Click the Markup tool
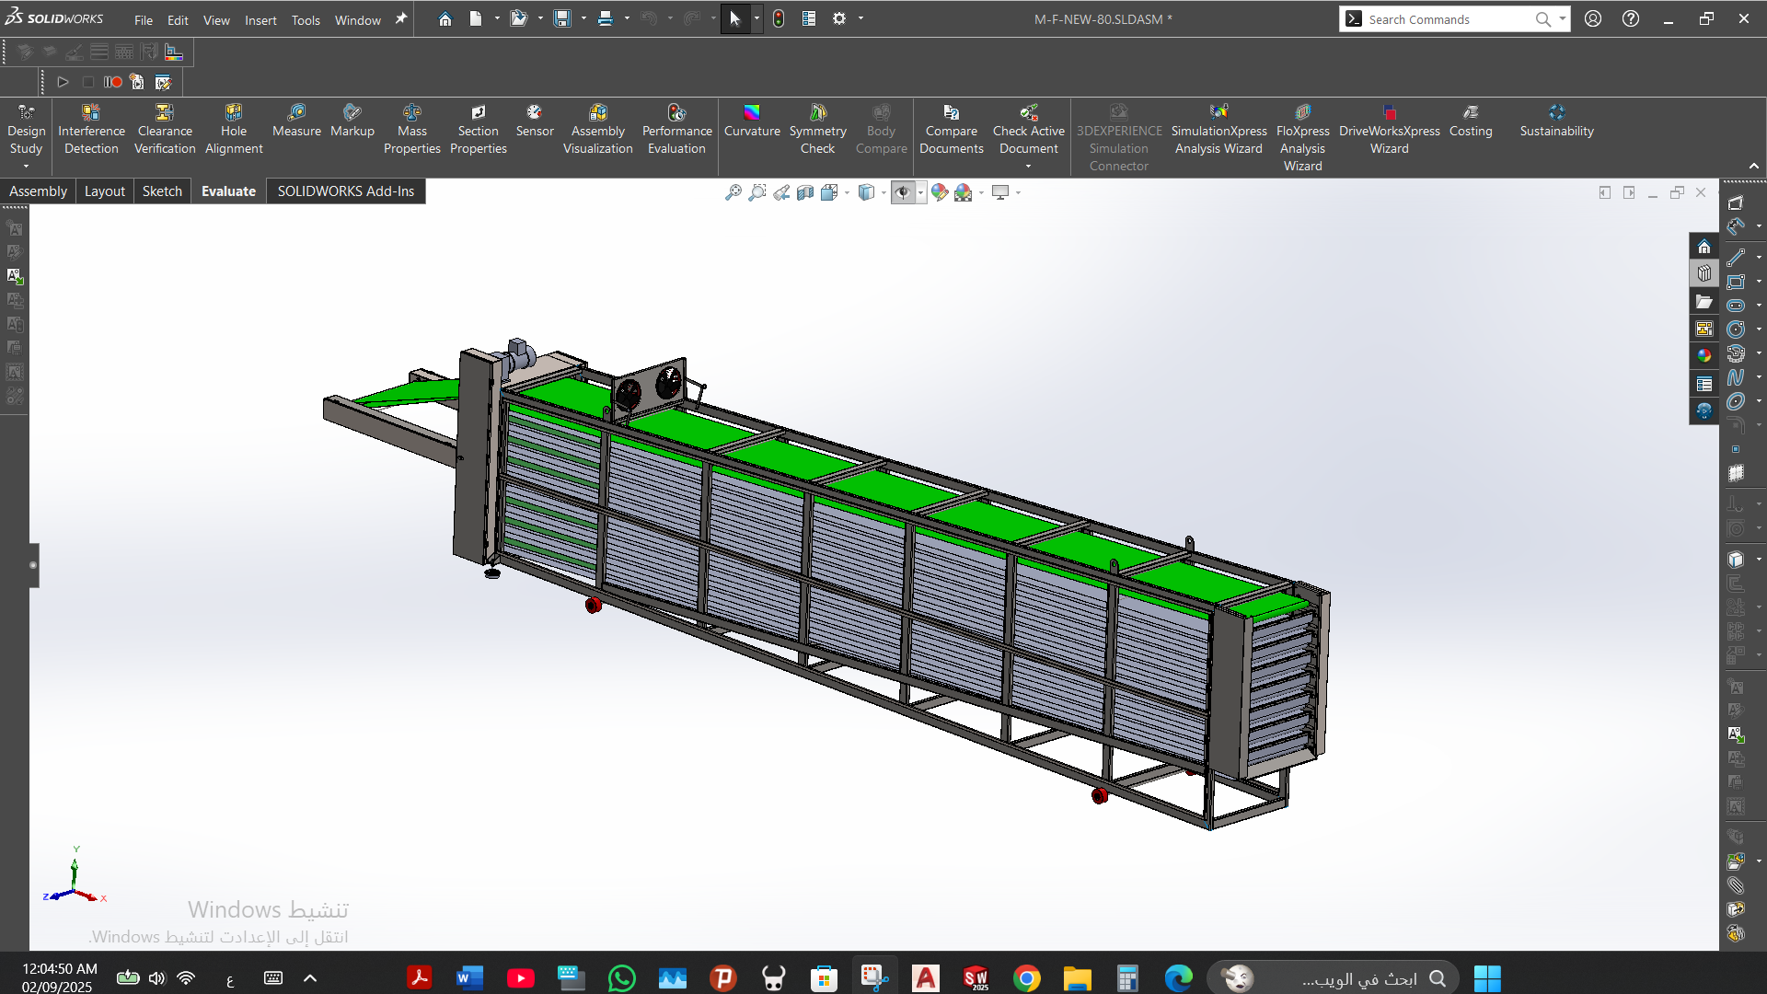 point(352,121)
